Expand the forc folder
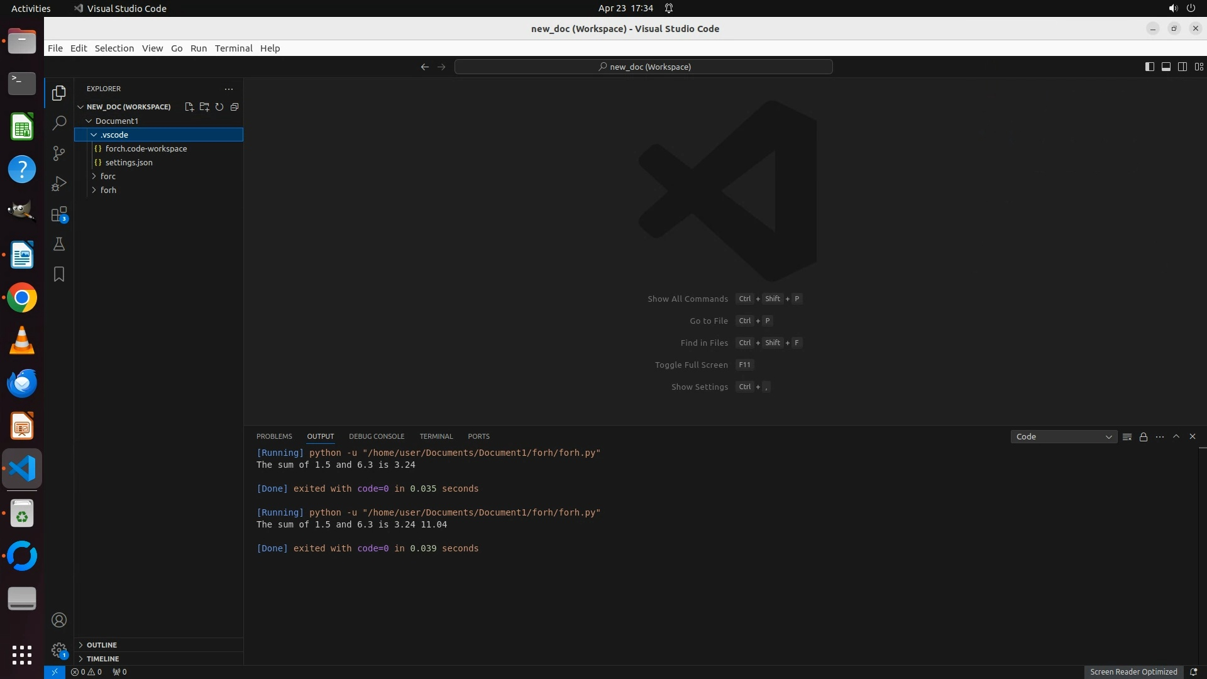The width and height of the screenshot is (1207, 679). (x=108, y=177)
